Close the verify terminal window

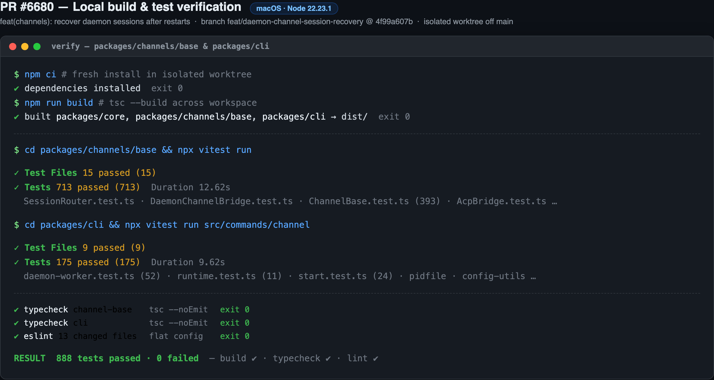coord(13,46)
